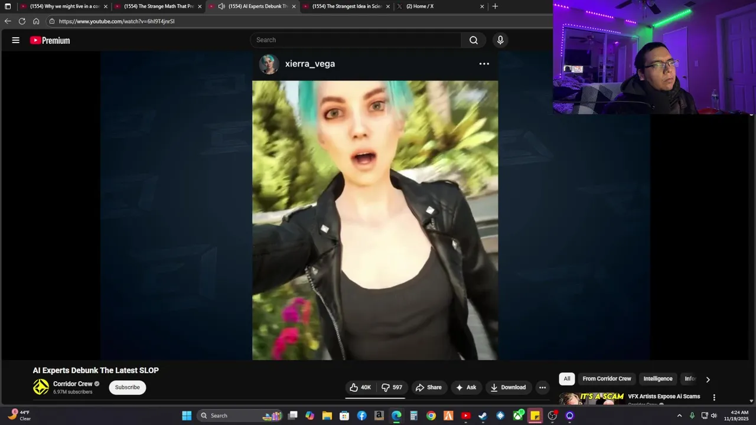Open Sticky Notes from taskbar
Image resolution: width=756 pixels, height=425 pixels.
pos(535,416)
